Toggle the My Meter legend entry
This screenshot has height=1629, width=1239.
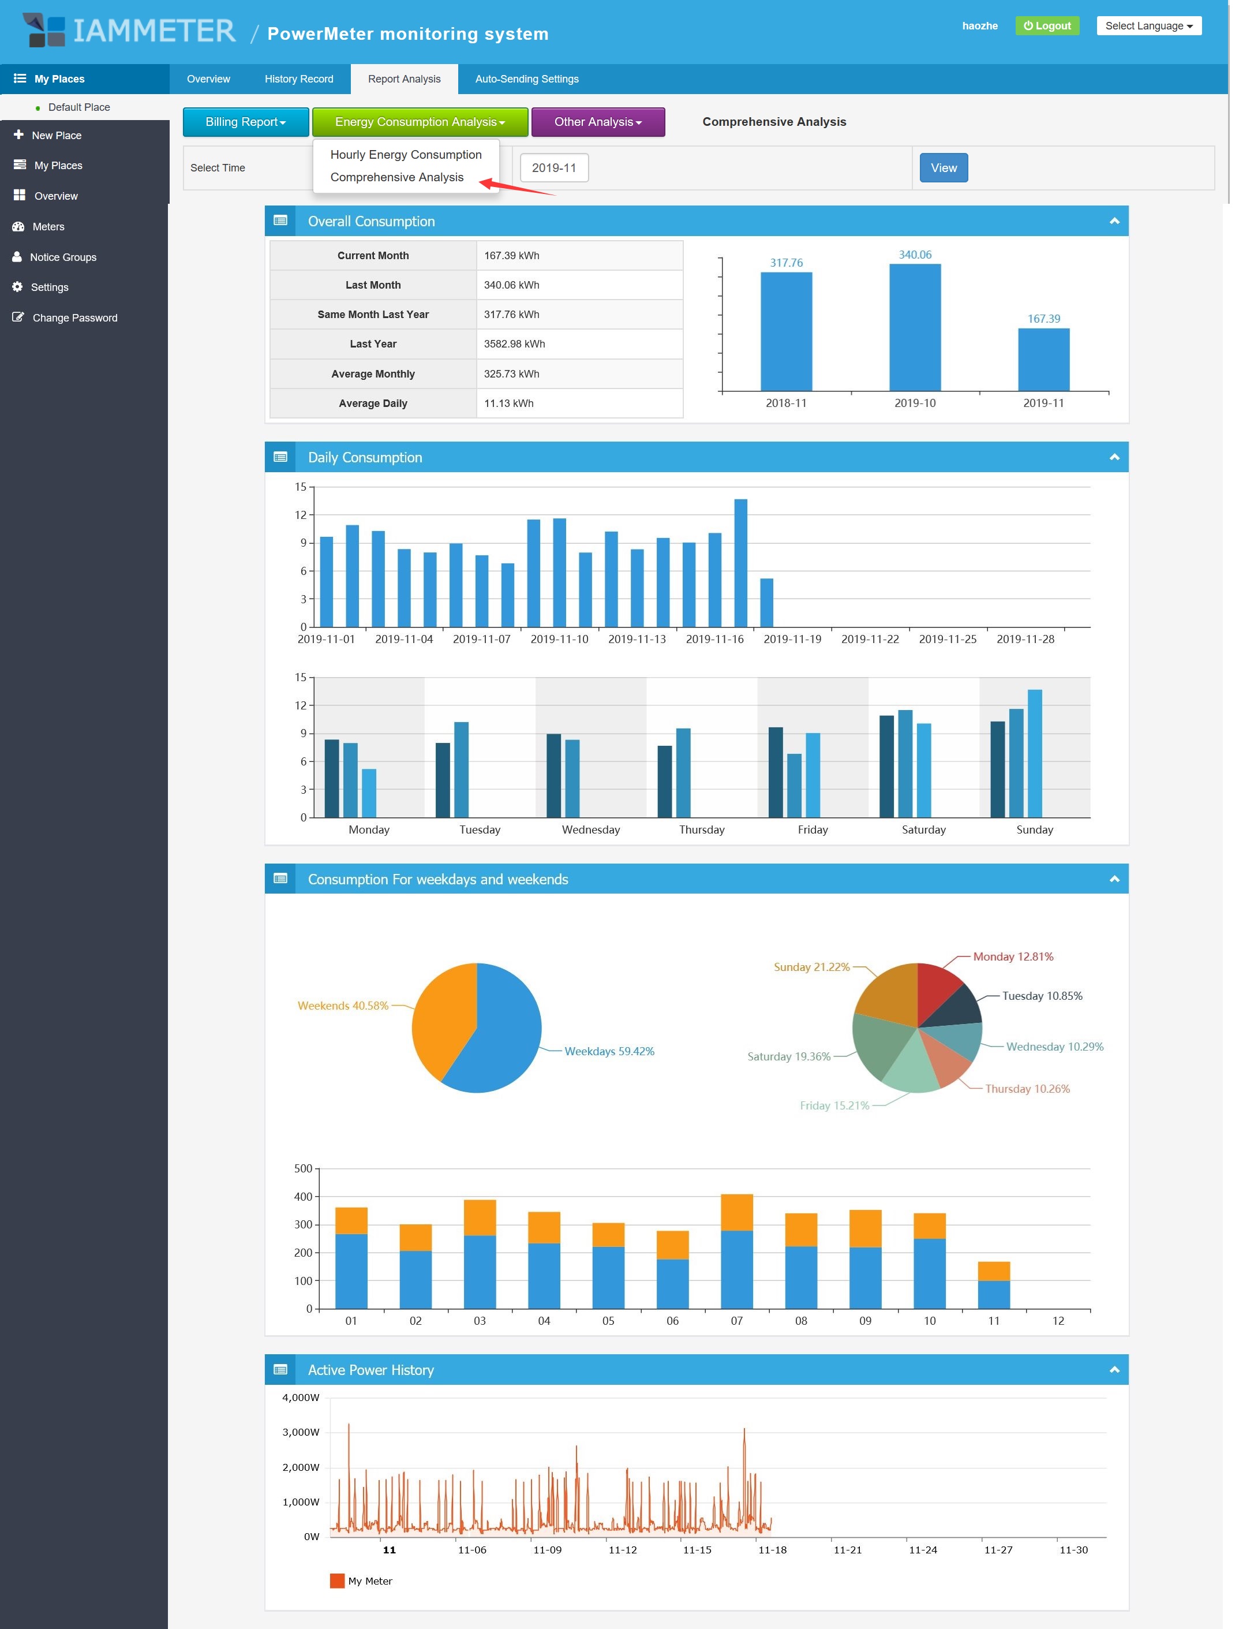click(x=361, y=1581)
